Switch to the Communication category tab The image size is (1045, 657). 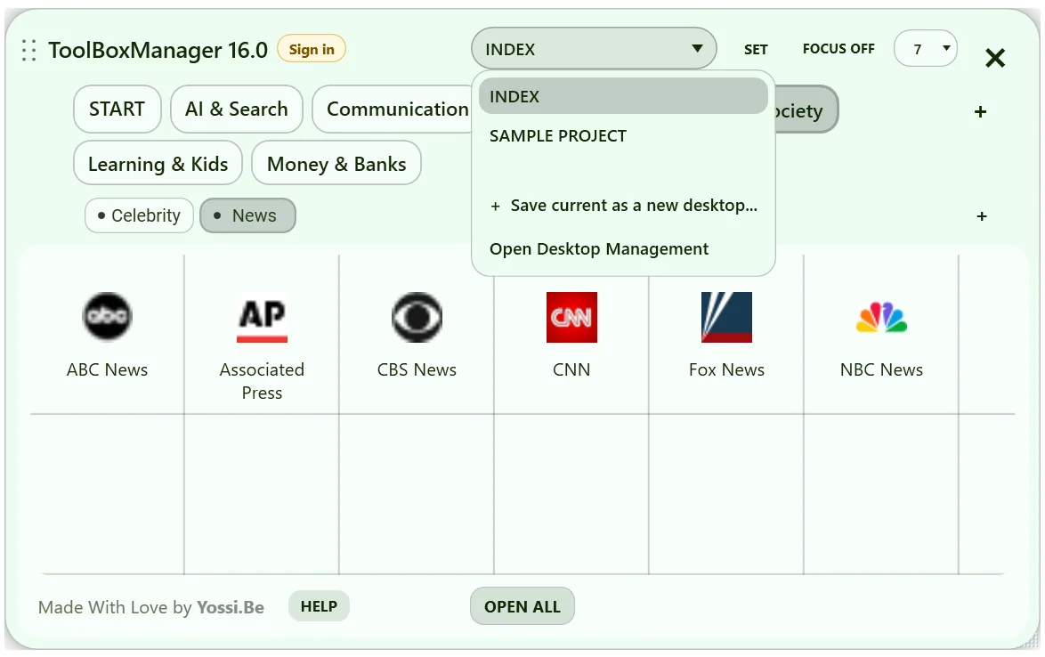[393, 109]
